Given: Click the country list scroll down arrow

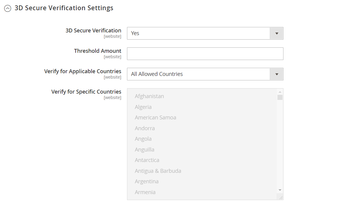Looking at the screenshot, I should (x=280, y=190).
